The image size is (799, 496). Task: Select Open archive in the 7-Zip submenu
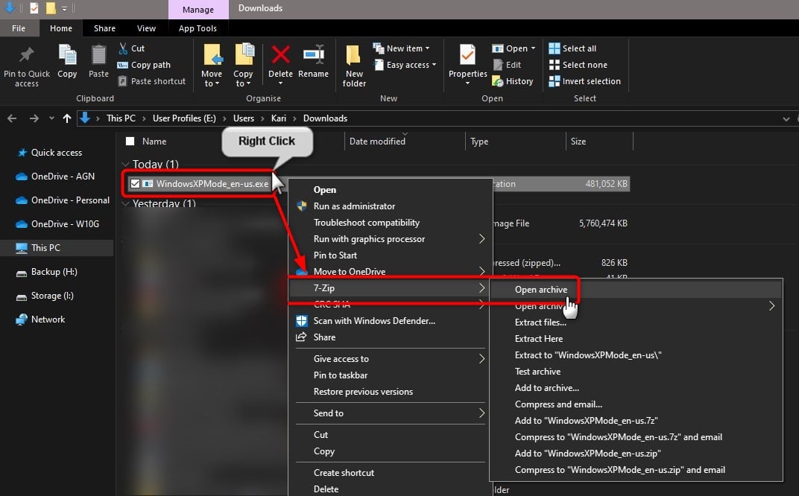click(541, 290)
